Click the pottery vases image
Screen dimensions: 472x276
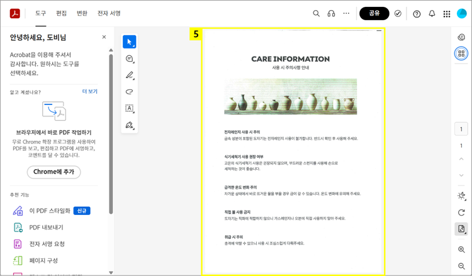[x=291, y=97]
